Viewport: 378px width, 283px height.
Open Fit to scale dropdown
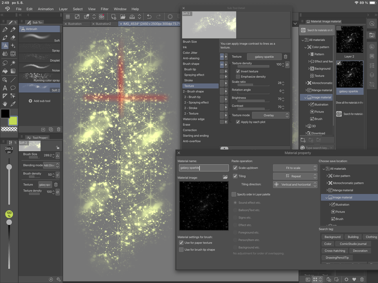295,168
